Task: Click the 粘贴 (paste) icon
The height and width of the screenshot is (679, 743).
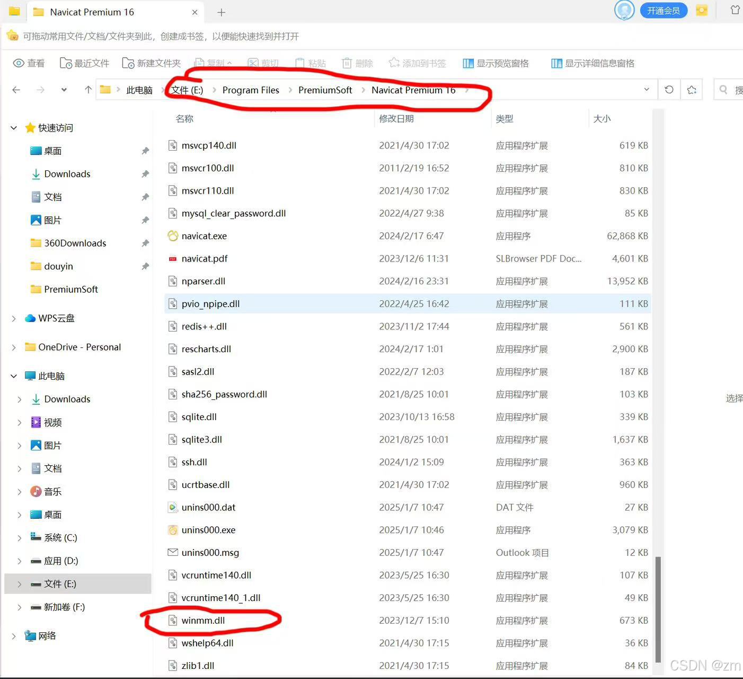Action: (x=299, y=63)
